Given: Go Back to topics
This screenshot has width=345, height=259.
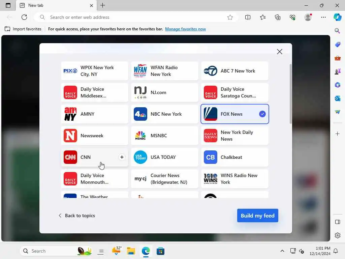Looking at the screenshot, I should click(x=77, y=215).
